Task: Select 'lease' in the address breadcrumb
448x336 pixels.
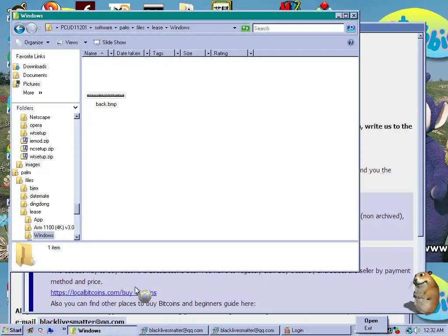Action: [x=157, y=28]
